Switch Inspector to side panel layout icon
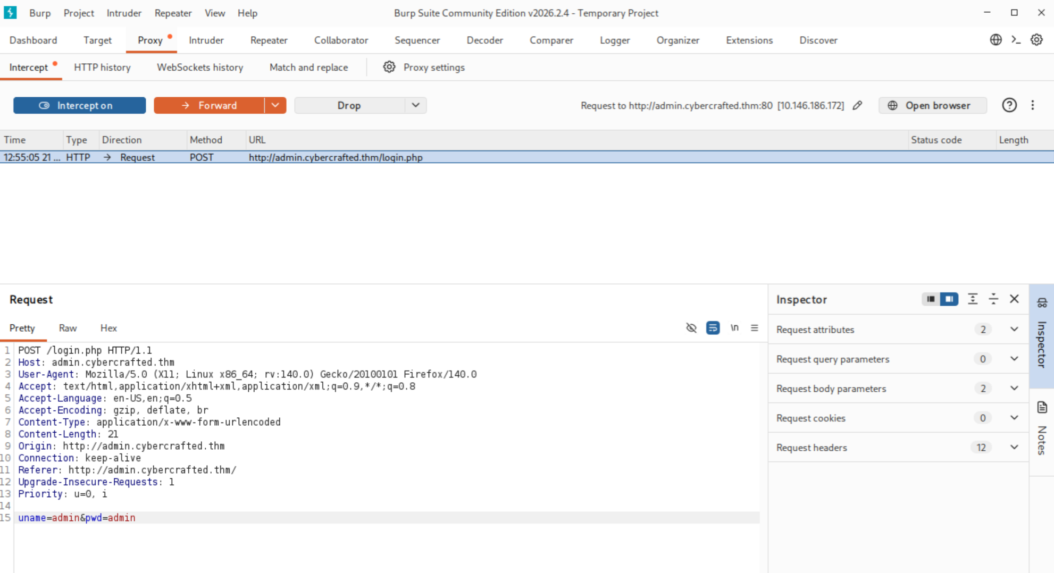Viewport: 1054px width, 573px height. [949, 299]
